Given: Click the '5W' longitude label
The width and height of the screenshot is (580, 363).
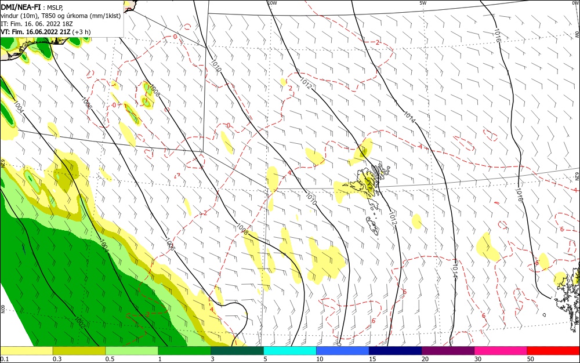Looking at the screenshot, I should pos(423,3).
